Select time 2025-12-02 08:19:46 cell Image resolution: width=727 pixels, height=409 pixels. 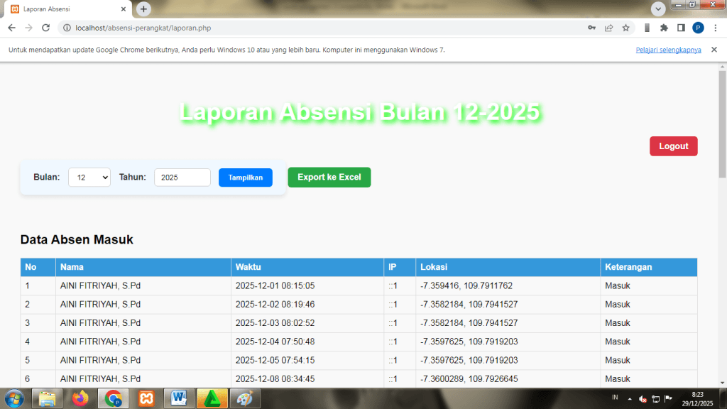point(307,304)
